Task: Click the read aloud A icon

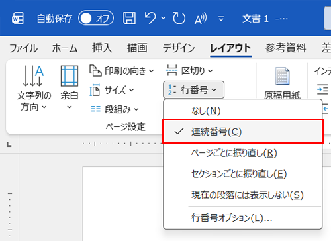Action: [x=201, y=19]
